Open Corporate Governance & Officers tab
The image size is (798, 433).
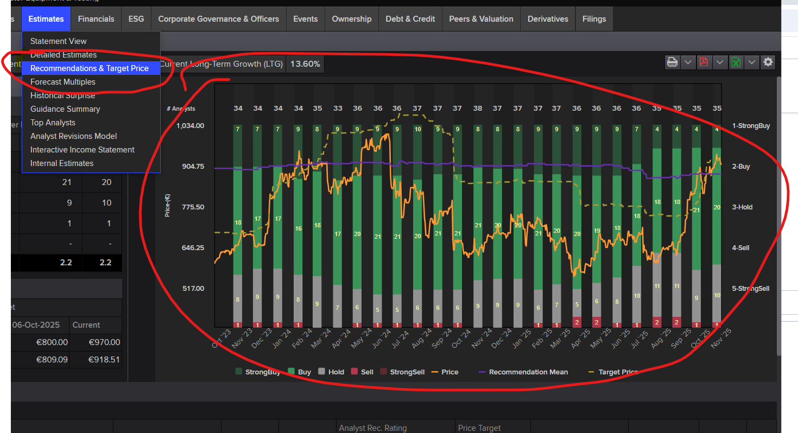click(219, 19)
